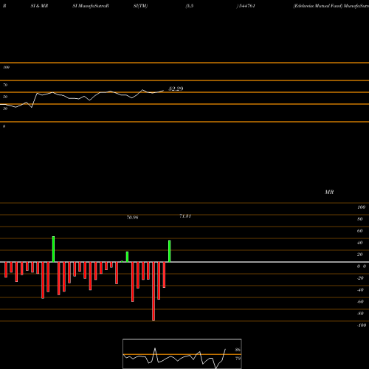The image size is (369, 369).
Task: Click the Edelweiss Mutual Fund title text
Action: coord(318,6)
